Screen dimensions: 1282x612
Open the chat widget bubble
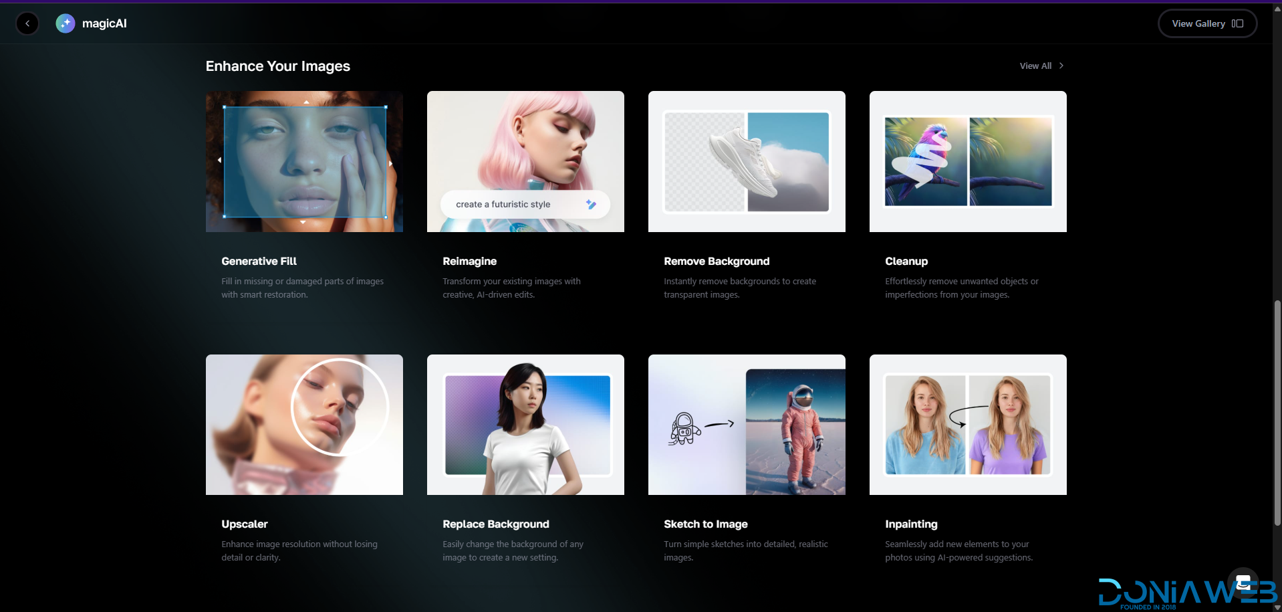click(x=1243, y=582)
